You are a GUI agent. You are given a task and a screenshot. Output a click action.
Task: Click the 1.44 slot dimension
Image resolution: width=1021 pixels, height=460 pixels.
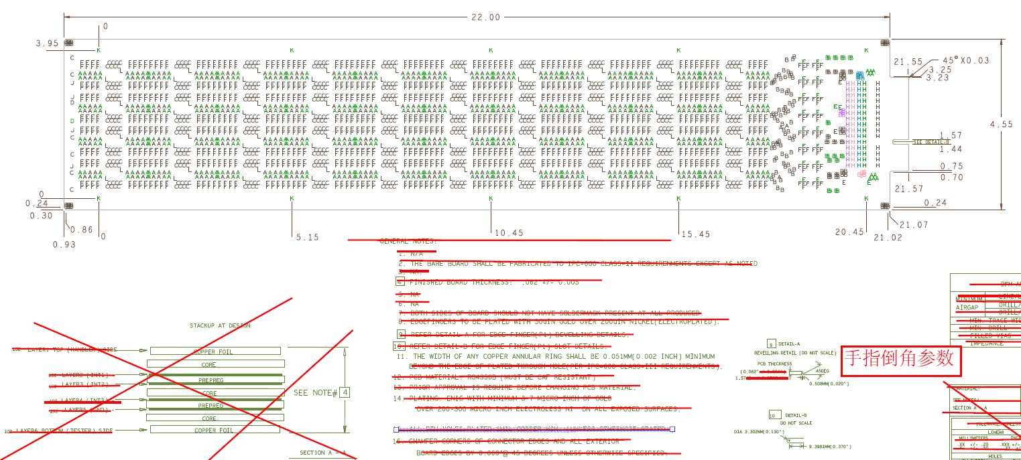[951, 149]
